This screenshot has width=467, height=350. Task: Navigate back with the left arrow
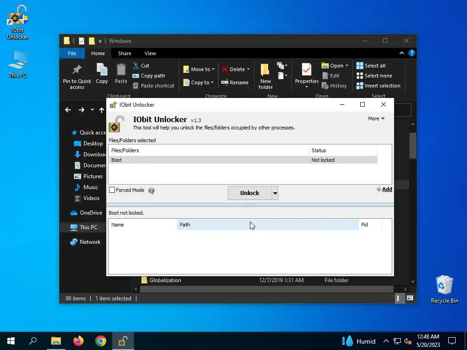point(68,110)
